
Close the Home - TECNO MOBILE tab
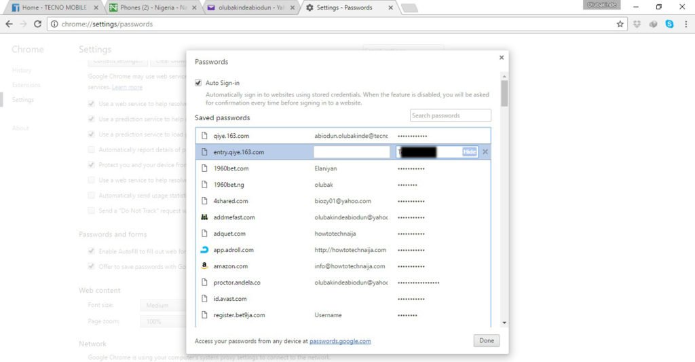(x=96, y=7)
